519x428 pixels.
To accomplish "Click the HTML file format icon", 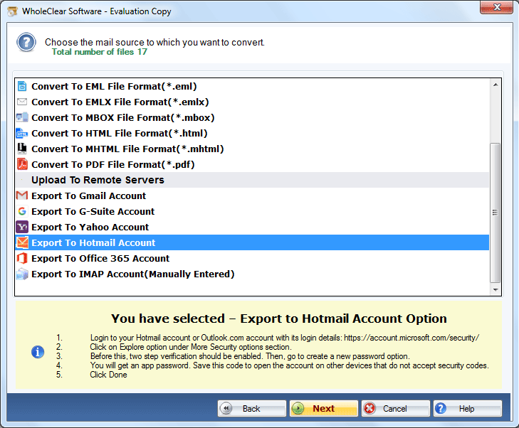I will coord(22,133).
